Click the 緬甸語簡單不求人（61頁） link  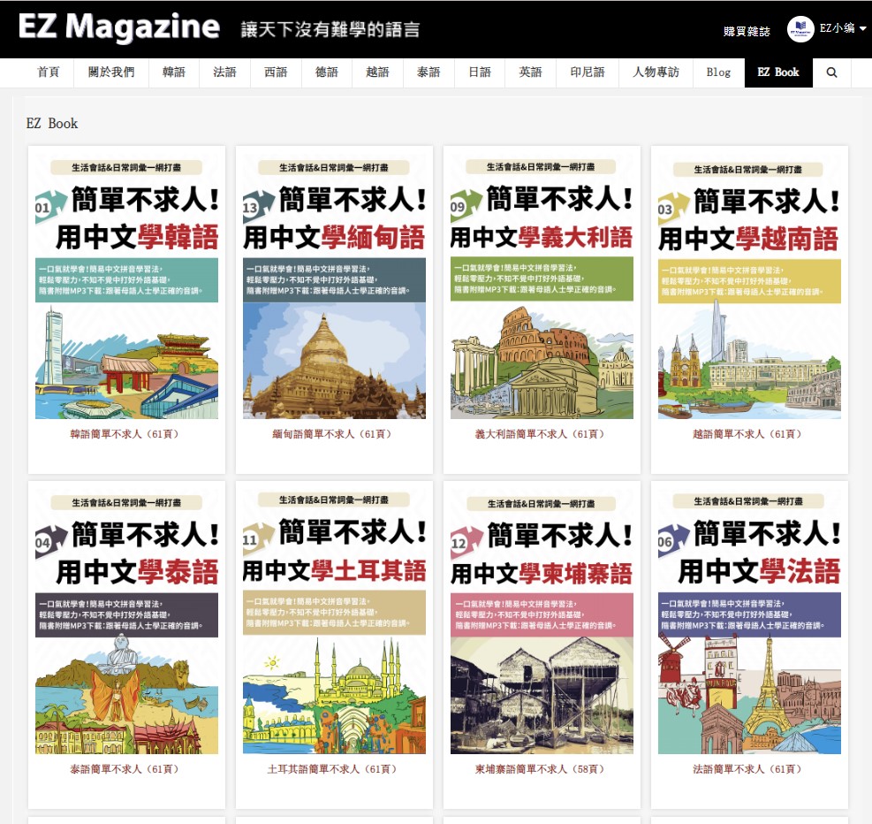point(334,434)
